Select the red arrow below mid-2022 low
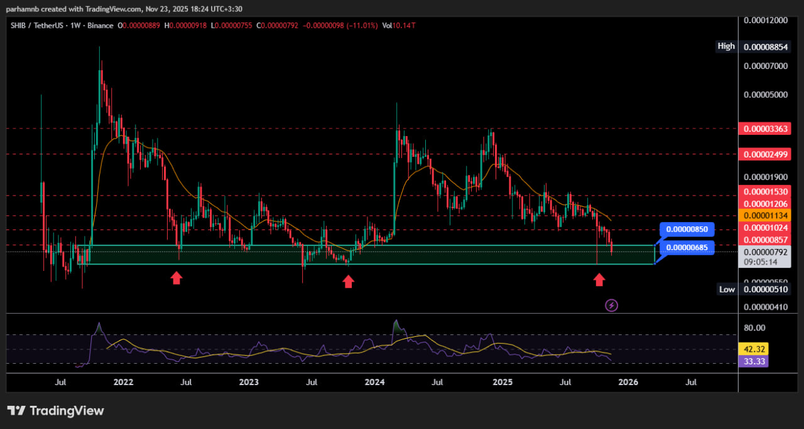 tap(177, 278)
